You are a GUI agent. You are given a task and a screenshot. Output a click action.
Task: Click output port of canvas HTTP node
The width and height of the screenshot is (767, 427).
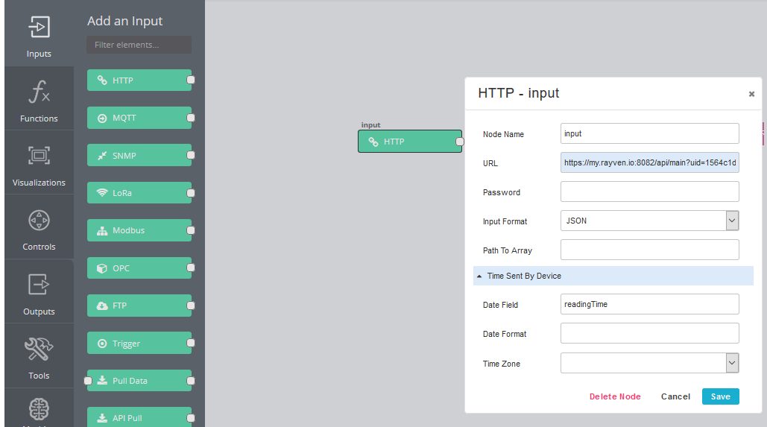pyautogui.click(x=459, y=142)
